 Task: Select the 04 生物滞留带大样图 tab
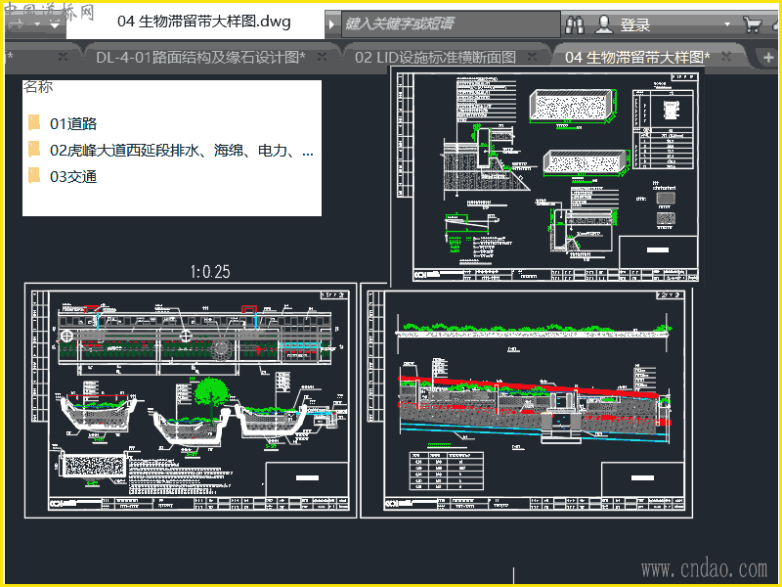click(637, 58)
